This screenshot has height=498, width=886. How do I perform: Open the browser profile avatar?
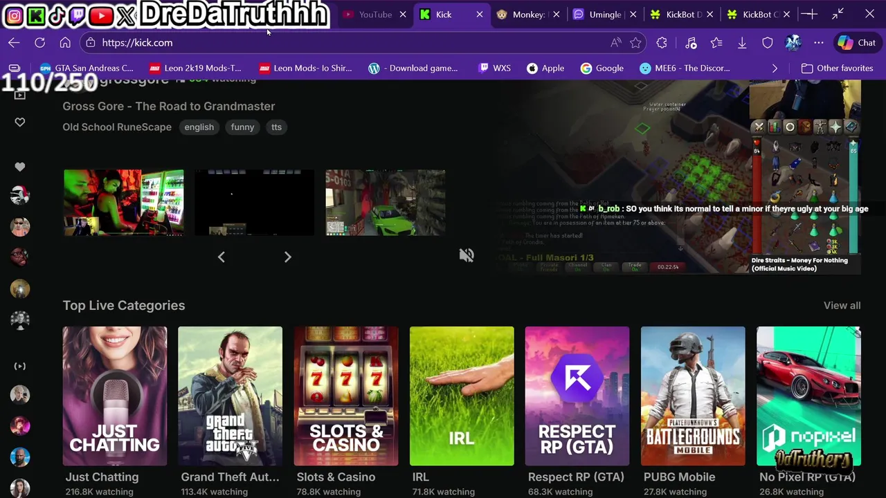(x=793, y=43)
